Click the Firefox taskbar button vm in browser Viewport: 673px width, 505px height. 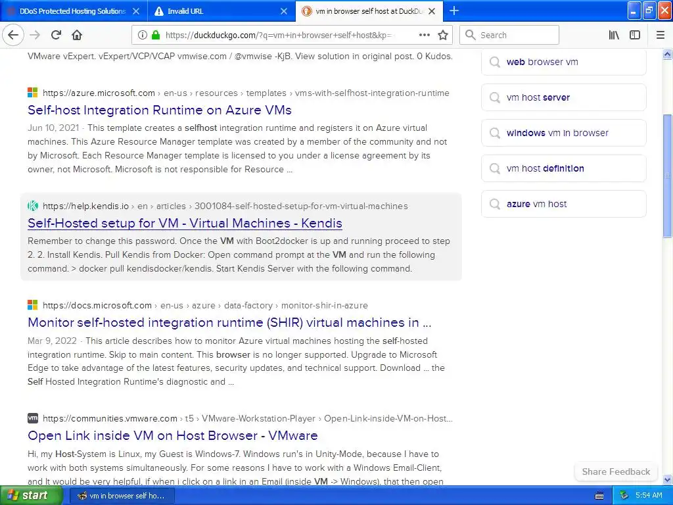pos(122,496)
